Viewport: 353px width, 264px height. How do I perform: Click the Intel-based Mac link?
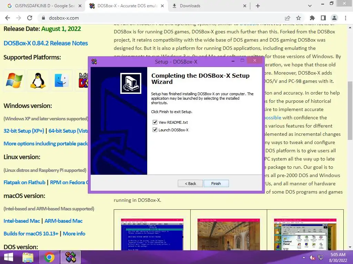pos(22,221)
